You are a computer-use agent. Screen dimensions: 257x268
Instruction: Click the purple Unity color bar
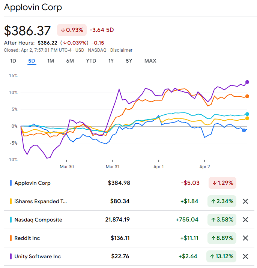click(11, 256)
